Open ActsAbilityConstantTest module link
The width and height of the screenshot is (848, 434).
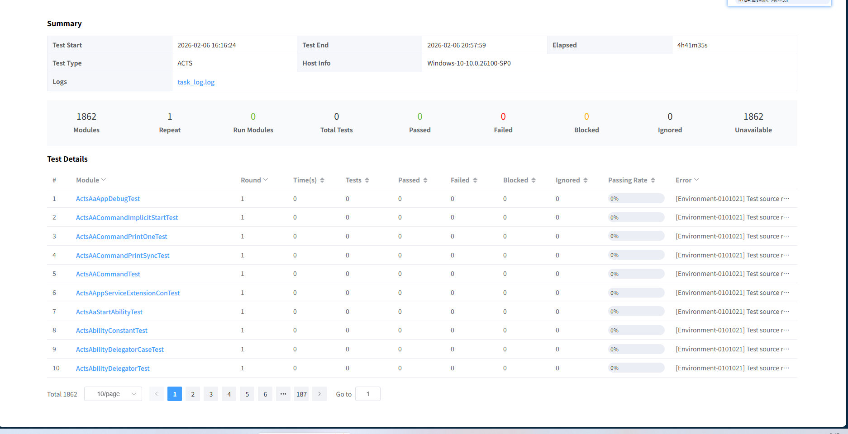[112, 331]
